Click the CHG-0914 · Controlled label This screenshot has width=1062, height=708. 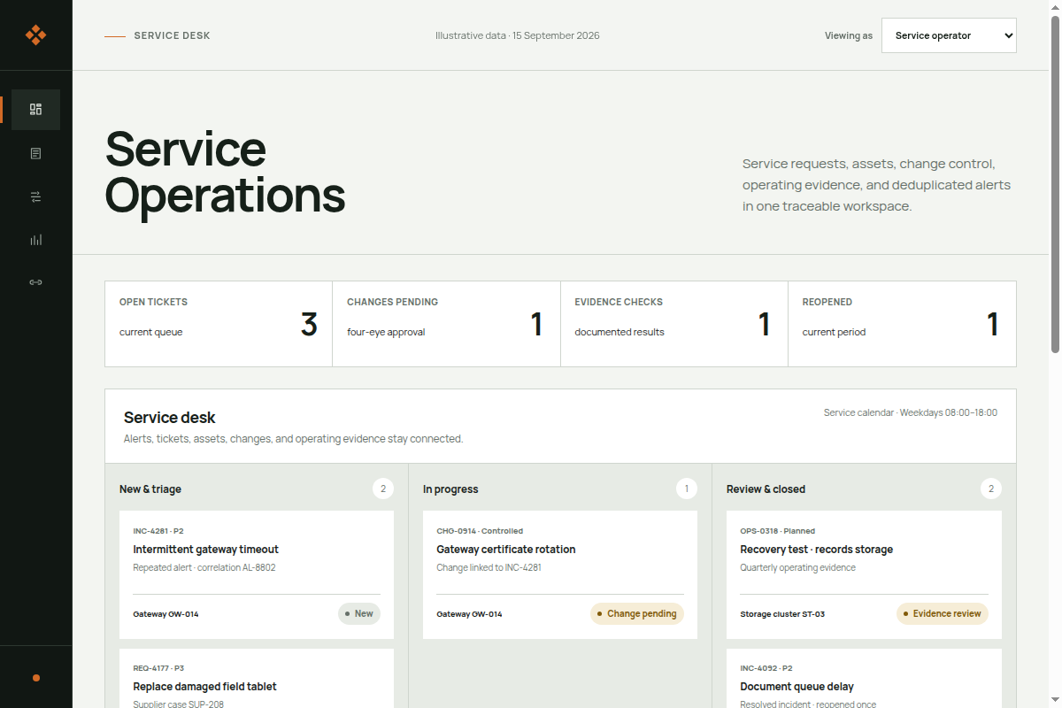coord(480,531)
